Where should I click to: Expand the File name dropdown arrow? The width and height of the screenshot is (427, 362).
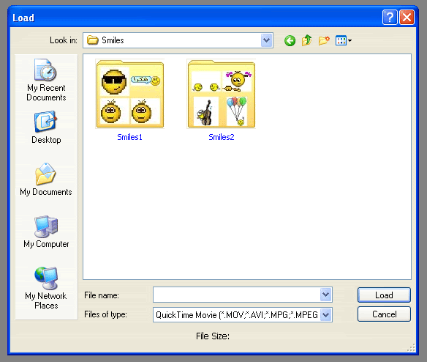pyautogui.click(x=325, y=295)
